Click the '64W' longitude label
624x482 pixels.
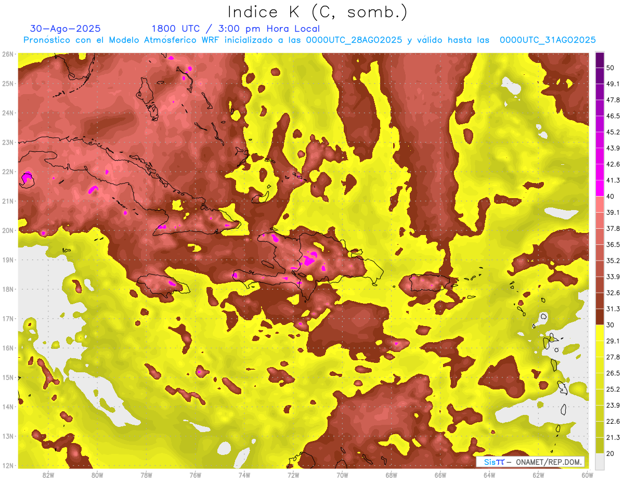(x=489, y=475)
